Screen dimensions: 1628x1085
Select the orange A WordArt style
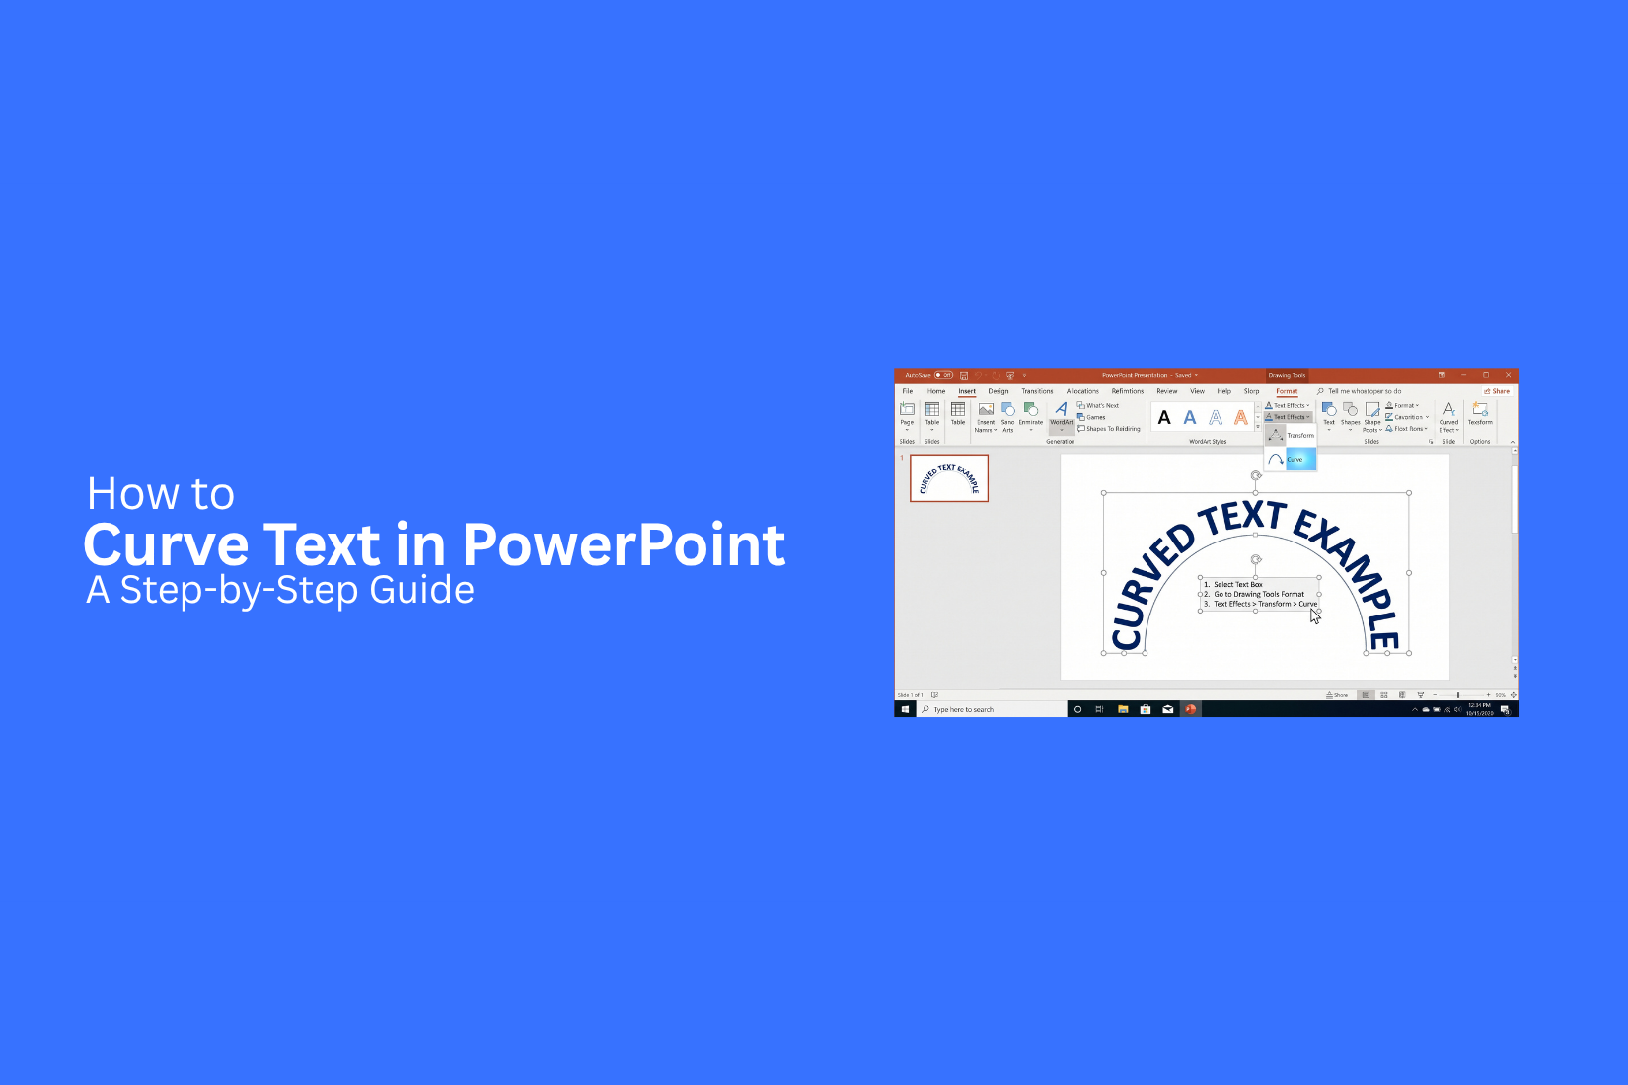click(1241, 418)
